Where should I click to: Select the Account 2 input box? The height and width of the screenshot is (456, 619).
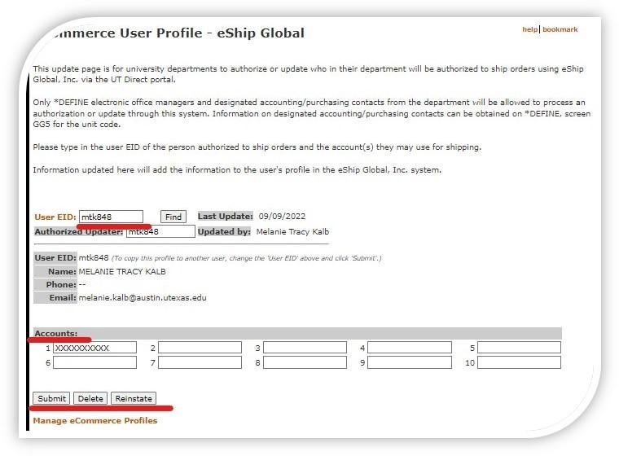(x=200, y=348)
